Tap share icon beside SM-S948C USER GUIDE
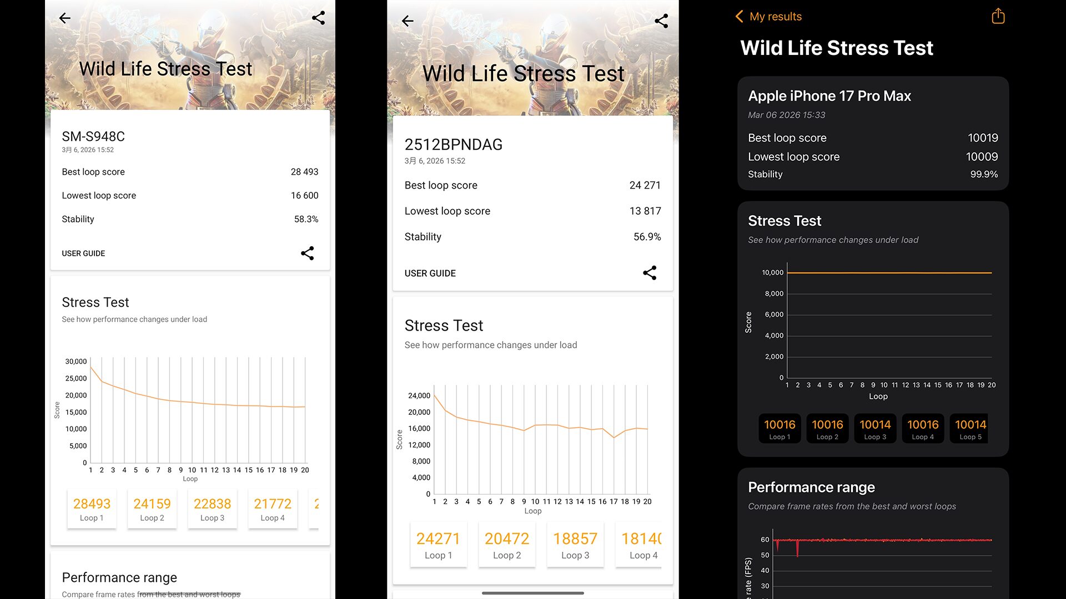The image size is (1066, 599). pos(307,253)
